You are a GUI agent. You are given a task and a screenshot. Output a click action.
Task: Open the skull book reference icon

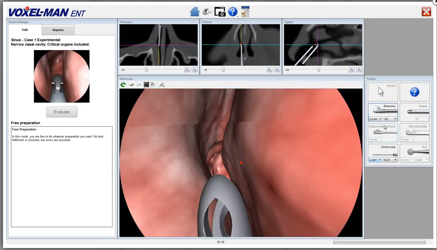click(x=245, y=12)
